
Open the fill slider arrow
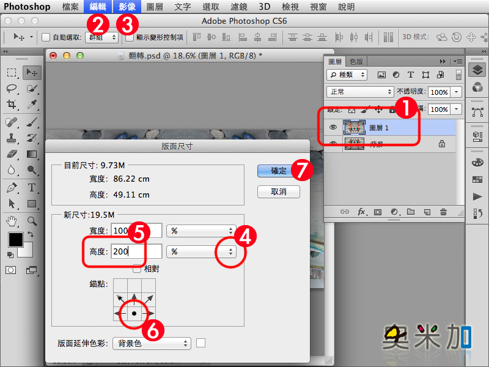pos(456,109)
